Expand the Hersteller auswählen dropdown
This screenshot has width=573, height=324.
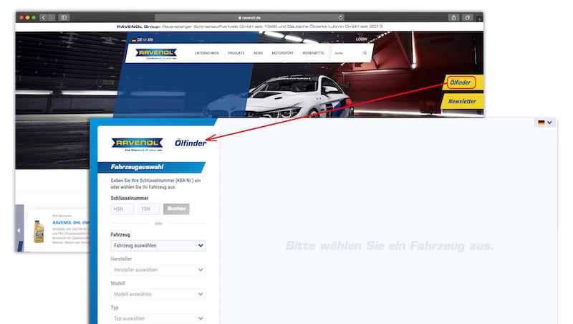point(158,270)
